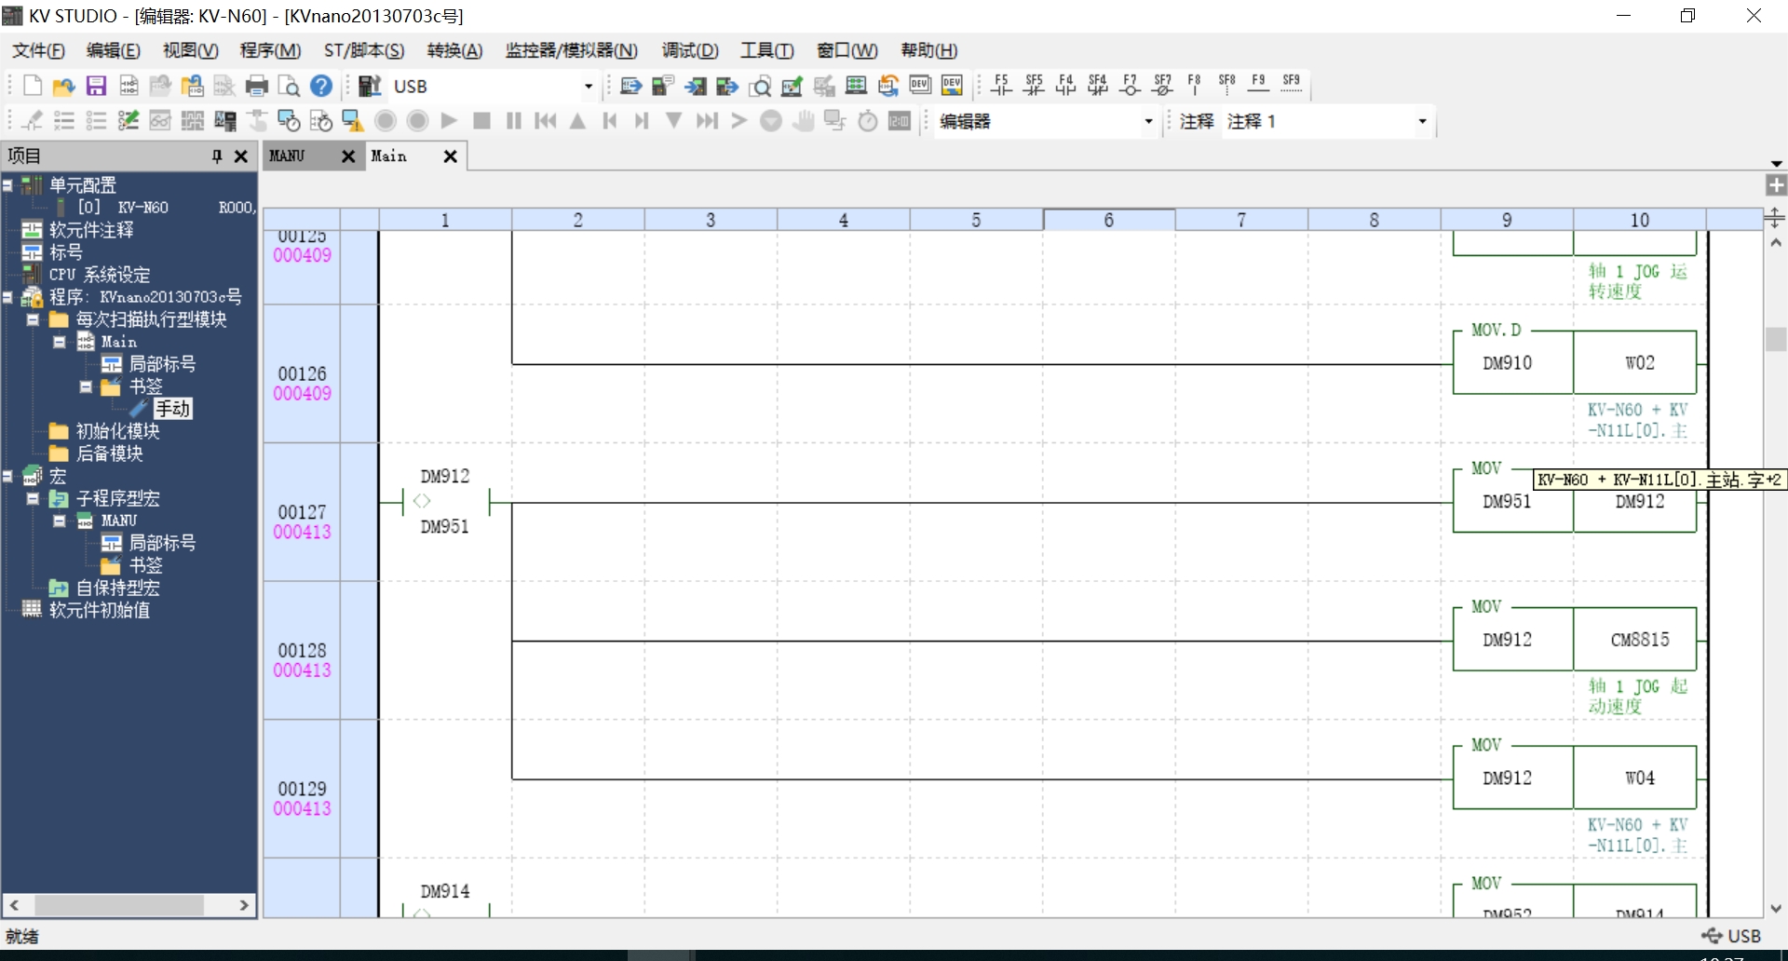Create a new project with blank-page icon

[x=33, y=87]
